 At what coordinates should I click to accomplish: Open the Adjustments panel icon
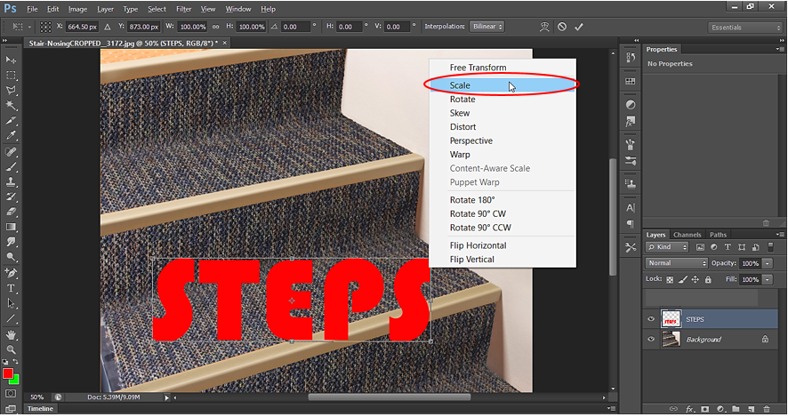(631, 105)
